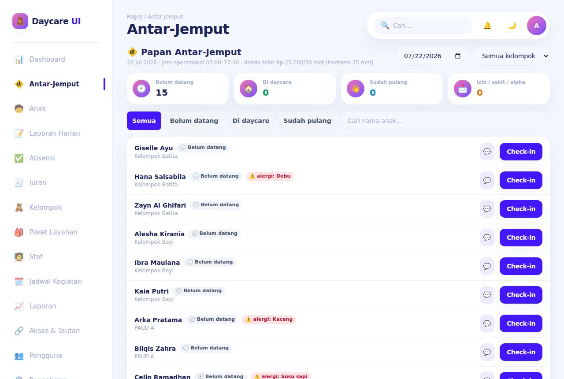Click the Papan Antar-Jemput heading
Viewport: 564px width, 379px height.
coord(184,52)
